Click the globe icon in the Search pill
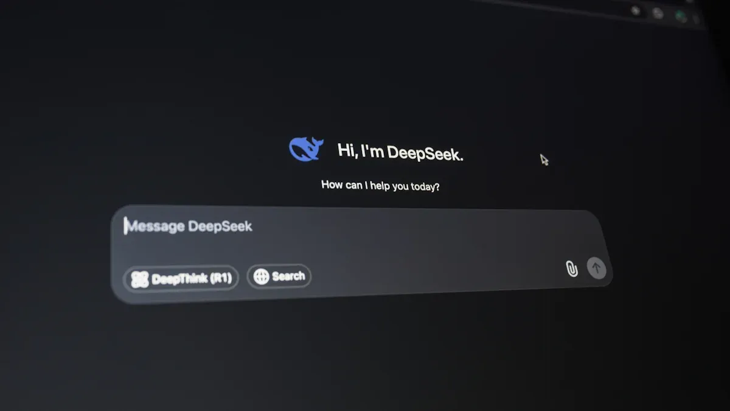Image resolution: width=730 pixels, height=411 pixels. click(x=261, y=276)
